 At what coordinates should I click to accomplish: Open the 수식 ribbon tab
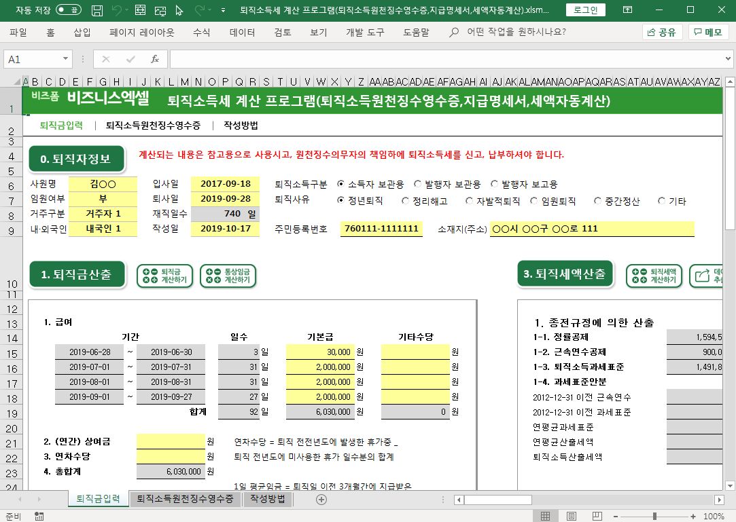point(201,32)
